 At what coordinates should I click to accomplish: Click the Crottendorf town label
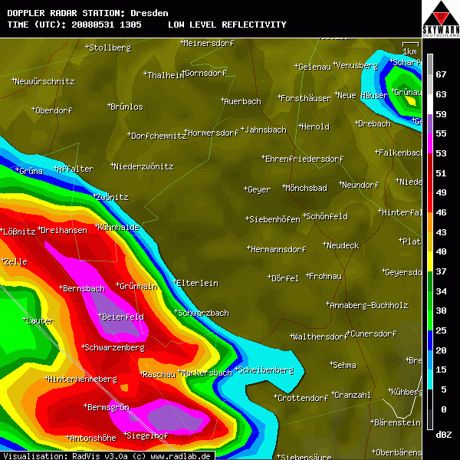301,398
